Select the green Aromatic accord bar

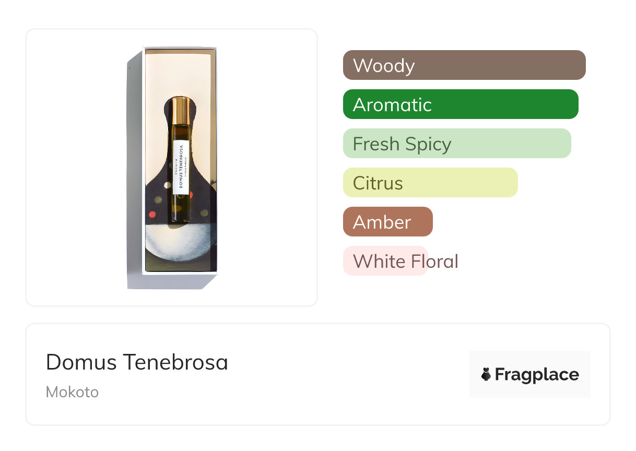(460, 104)
